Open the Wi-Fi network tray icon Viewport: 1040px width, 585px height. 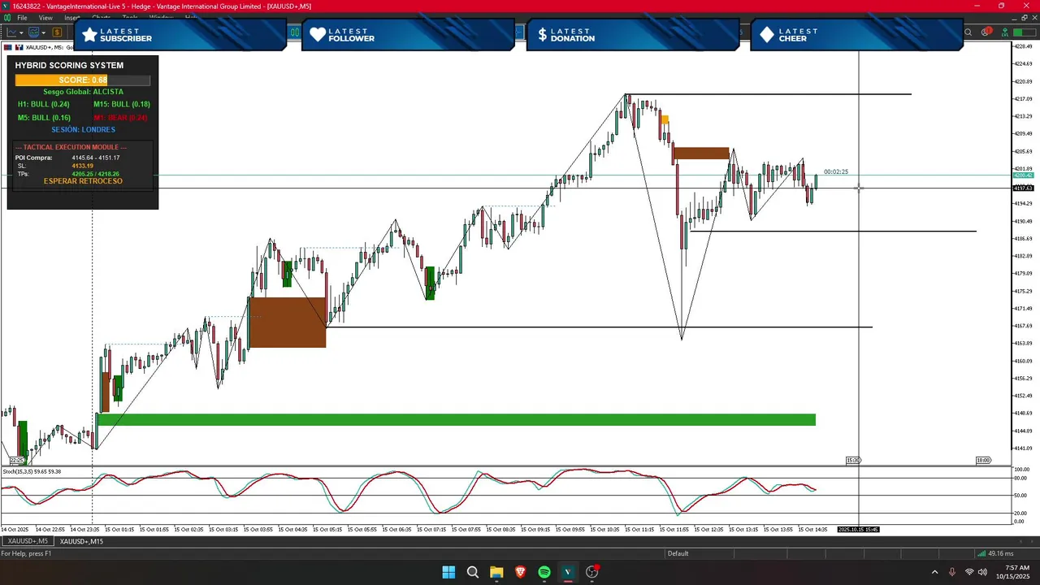[x=969, y=572]
